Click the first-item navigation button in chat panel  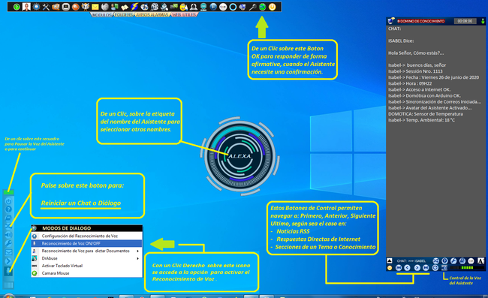[399, 268]
